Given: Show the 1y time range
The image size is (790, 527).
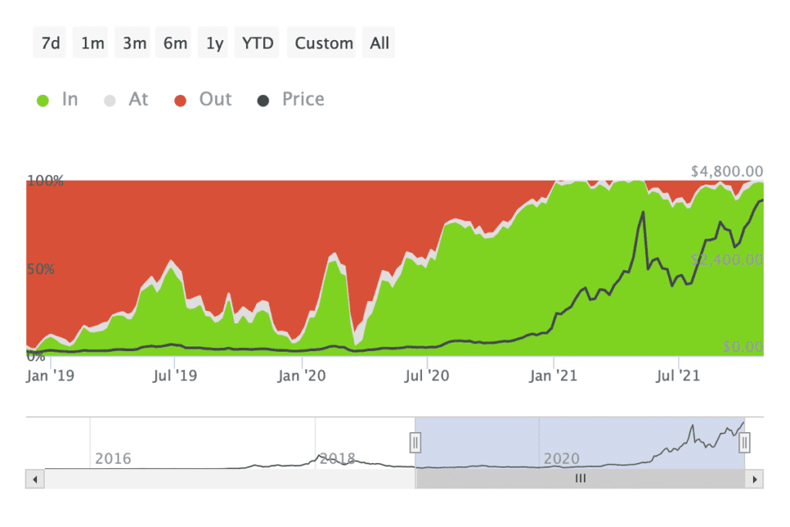Looking at the screenshot, I should pyautogui.click(x=214, y=43).
